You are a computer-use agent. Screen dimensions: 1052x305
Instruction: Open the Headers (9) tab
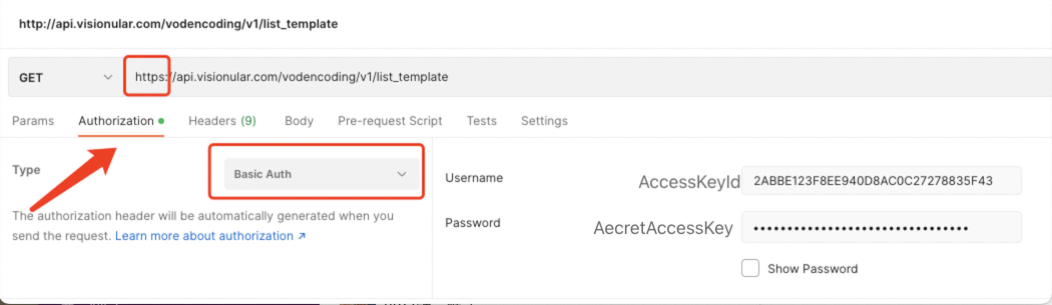(222, 121)
